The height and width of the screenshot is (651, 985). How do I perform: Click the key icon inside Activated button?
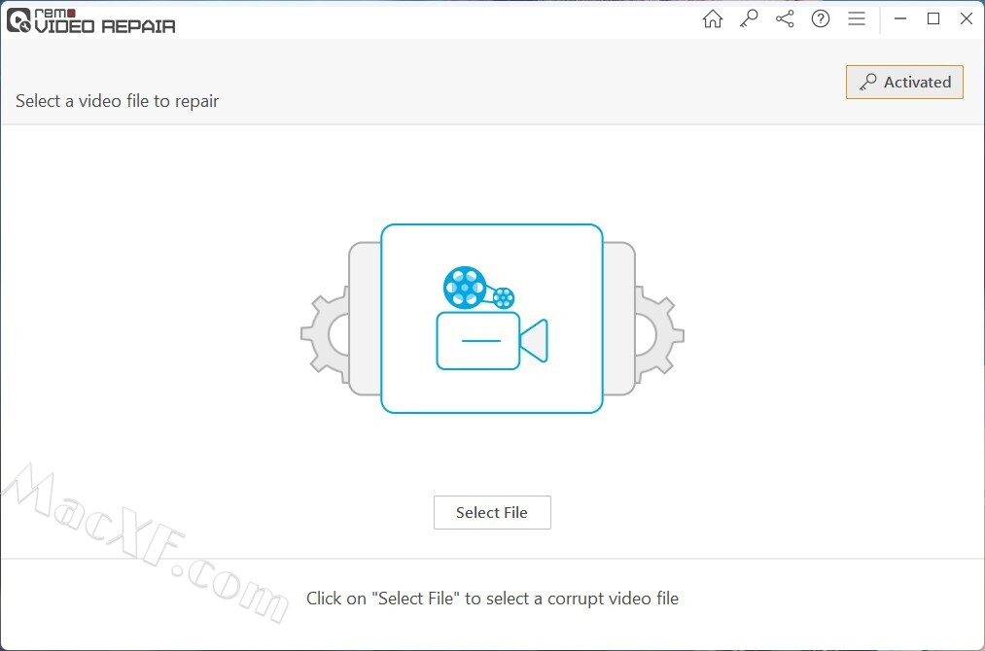868,83
